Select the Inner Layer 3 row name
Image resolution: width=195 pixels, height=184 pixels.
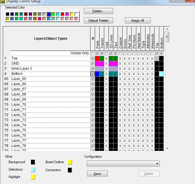pyautogui.click(x=21, y=69)
